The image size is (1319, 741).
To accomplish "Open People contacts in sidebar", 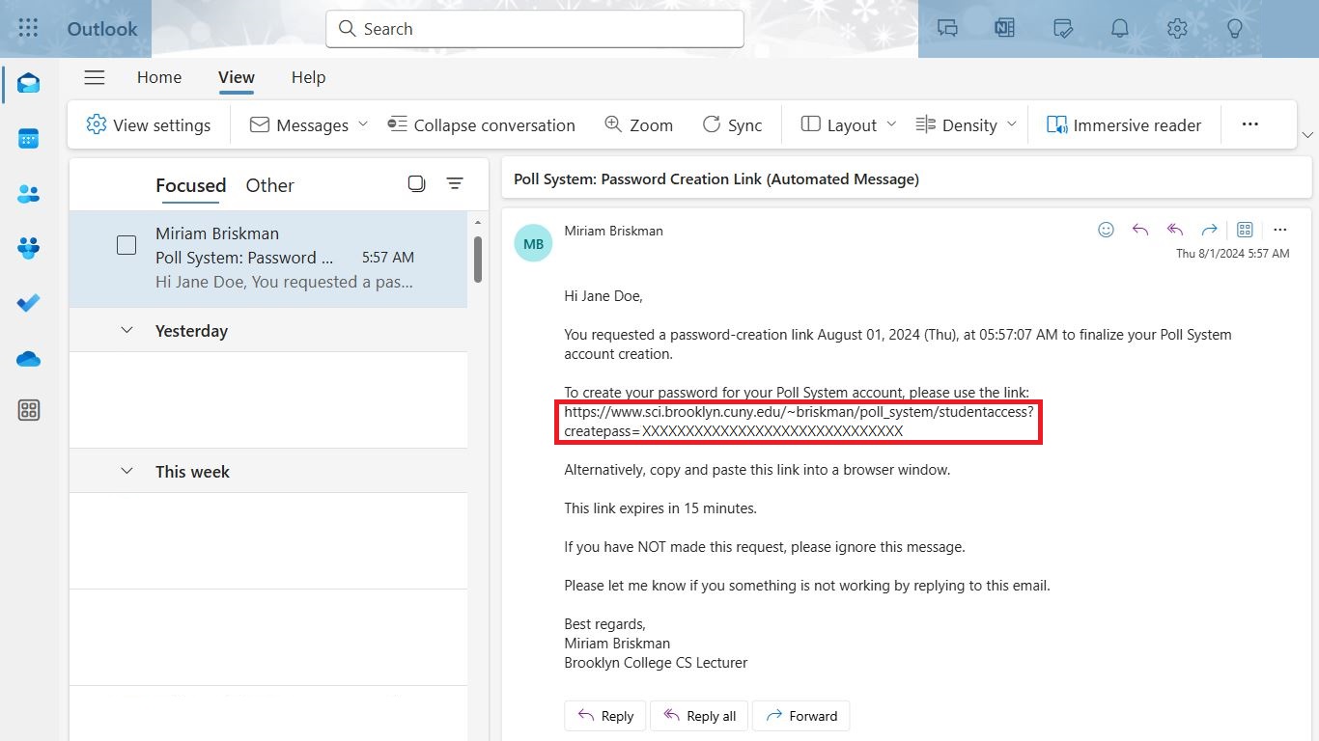I will (x=28, y=194).
